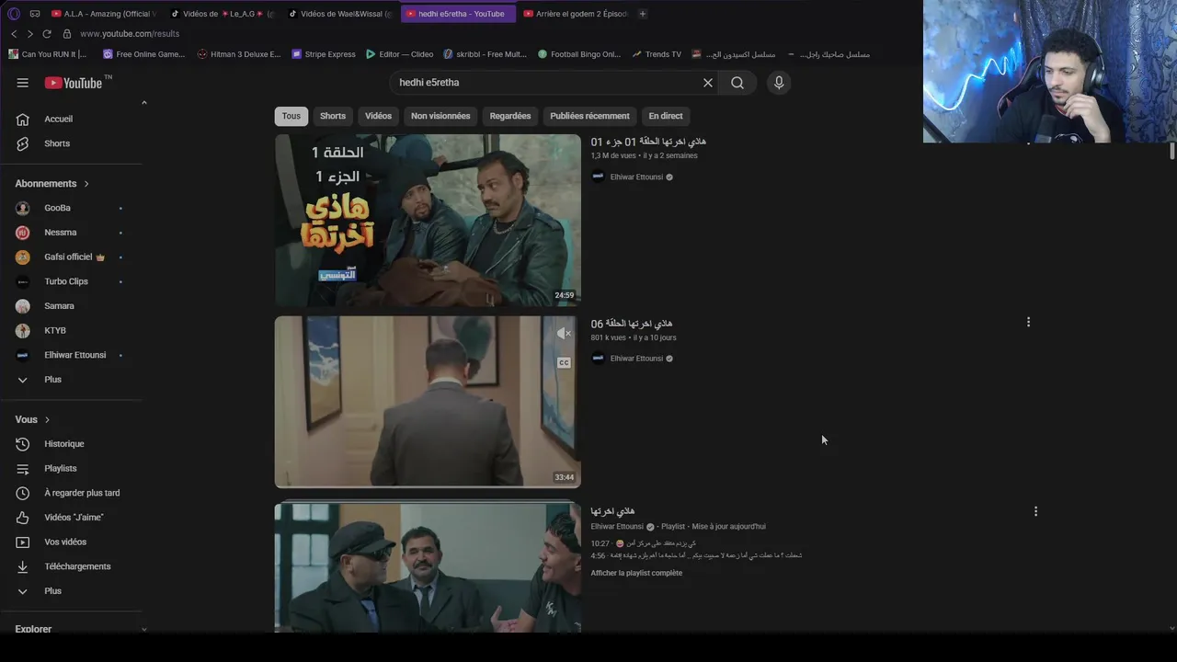
Task: Open Elhiwar Ettounsi channel under episode 01
Action: [x=636, y=177]
